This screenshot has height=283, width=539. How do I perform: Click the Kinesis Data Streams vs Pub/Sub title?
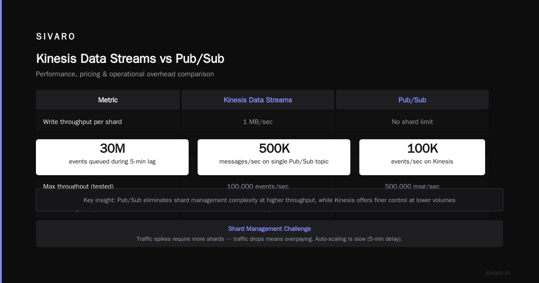coord(130,59)
